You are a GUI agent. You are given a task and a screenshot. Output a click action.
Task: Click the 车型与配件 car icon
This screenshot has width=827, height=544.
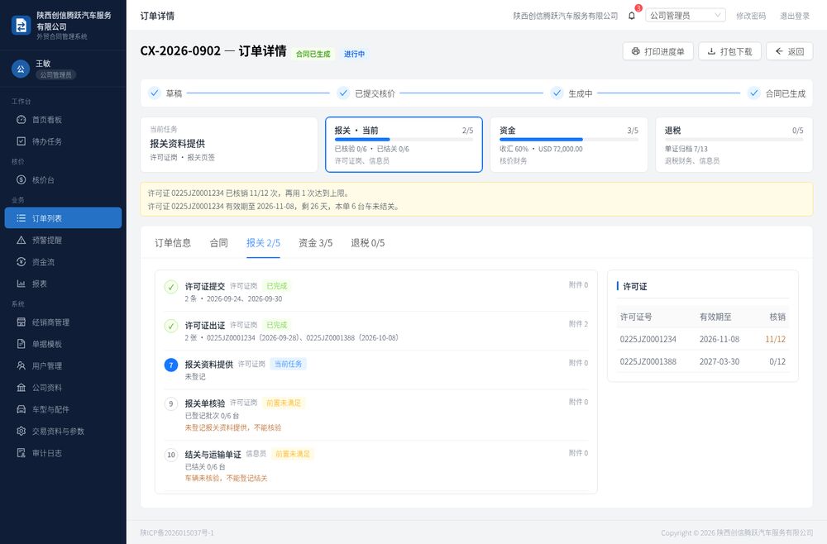[22, 409]
